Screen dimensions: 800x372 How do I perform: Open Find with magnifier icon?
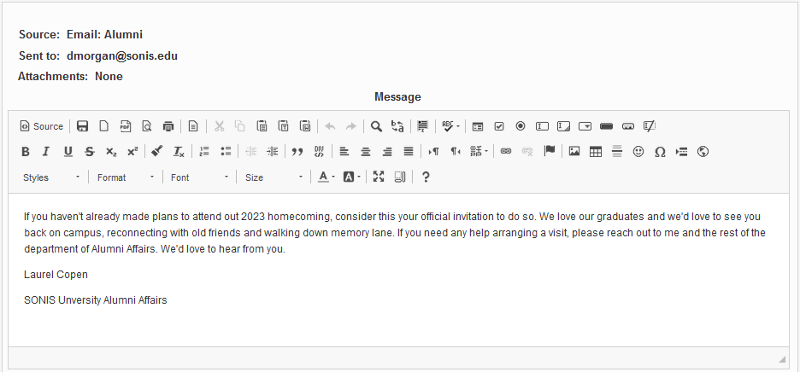pos(376,126)
